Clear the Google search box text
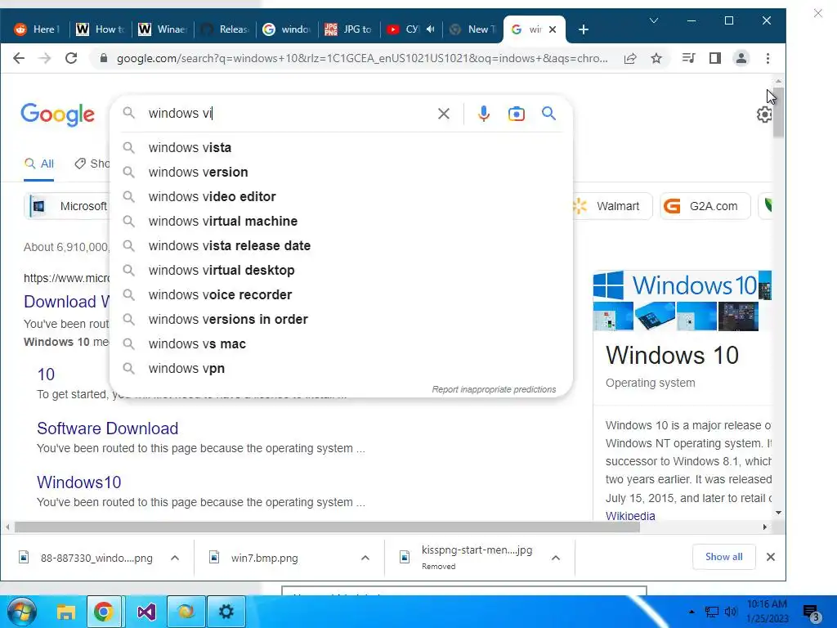Screen dimensions: 837x628 tap(444, 113)
